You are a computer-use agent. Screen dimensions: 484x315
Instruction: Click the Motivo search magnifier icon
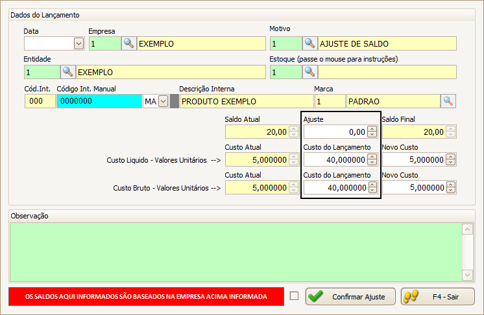pos(310,43)
